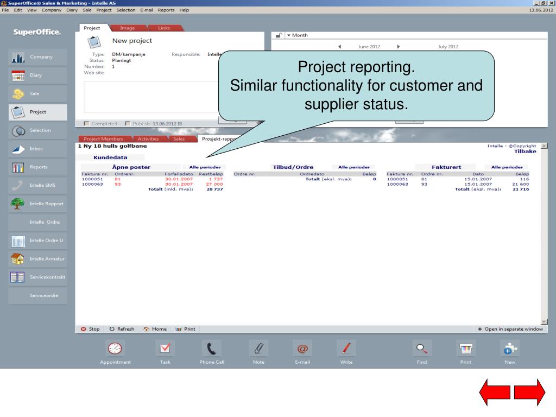The image size is (556, 417).
Task: Switch to the Sales tab
Action: (179, 138)
